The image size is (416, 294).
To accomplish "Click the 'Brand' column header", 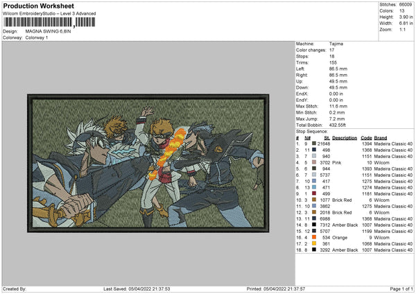I will point(381,138).
